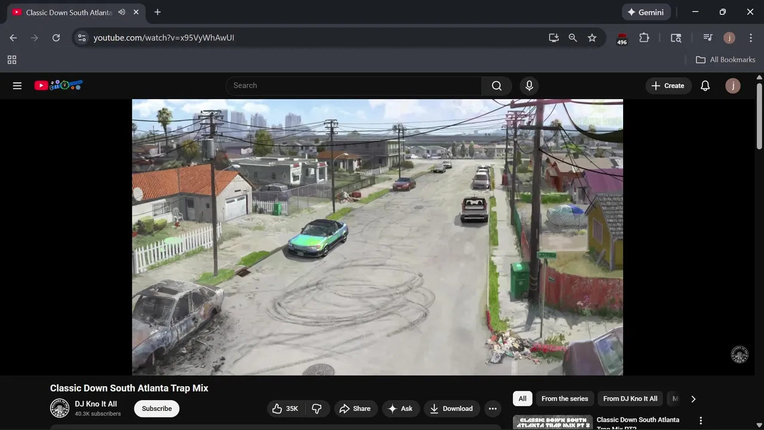Select the All filter chip
This screenshot has height=430, width=764.
click(522, 398)
